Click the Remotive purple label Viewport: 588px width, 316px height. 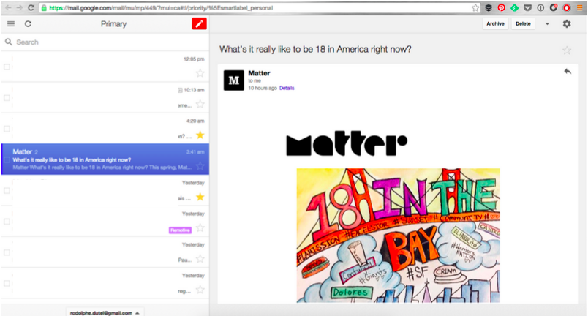180,230
